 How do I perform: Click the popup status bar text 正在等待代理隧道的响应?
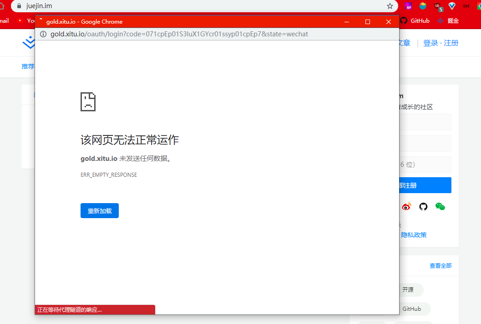click(69, 309)
